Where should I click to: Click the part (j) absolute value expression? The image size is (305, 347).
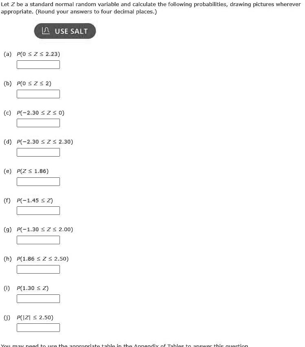(35, 318)
